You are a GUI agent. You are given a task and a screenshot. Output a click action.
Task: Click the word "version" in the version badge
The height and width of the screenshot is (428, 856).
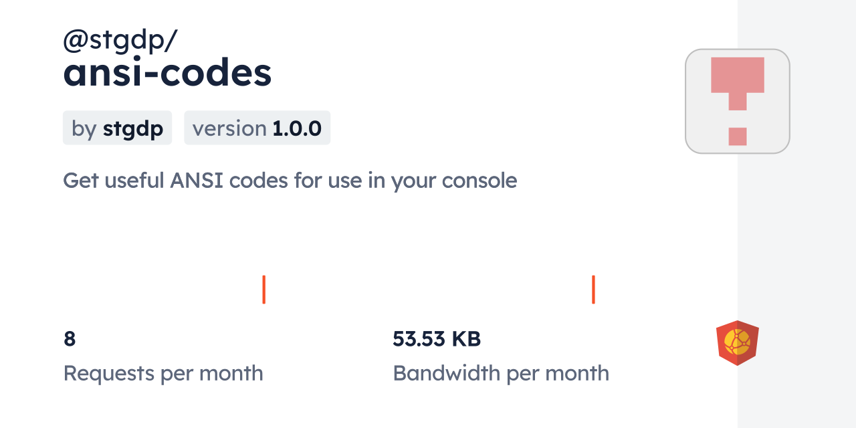click(x=229, y=128)
